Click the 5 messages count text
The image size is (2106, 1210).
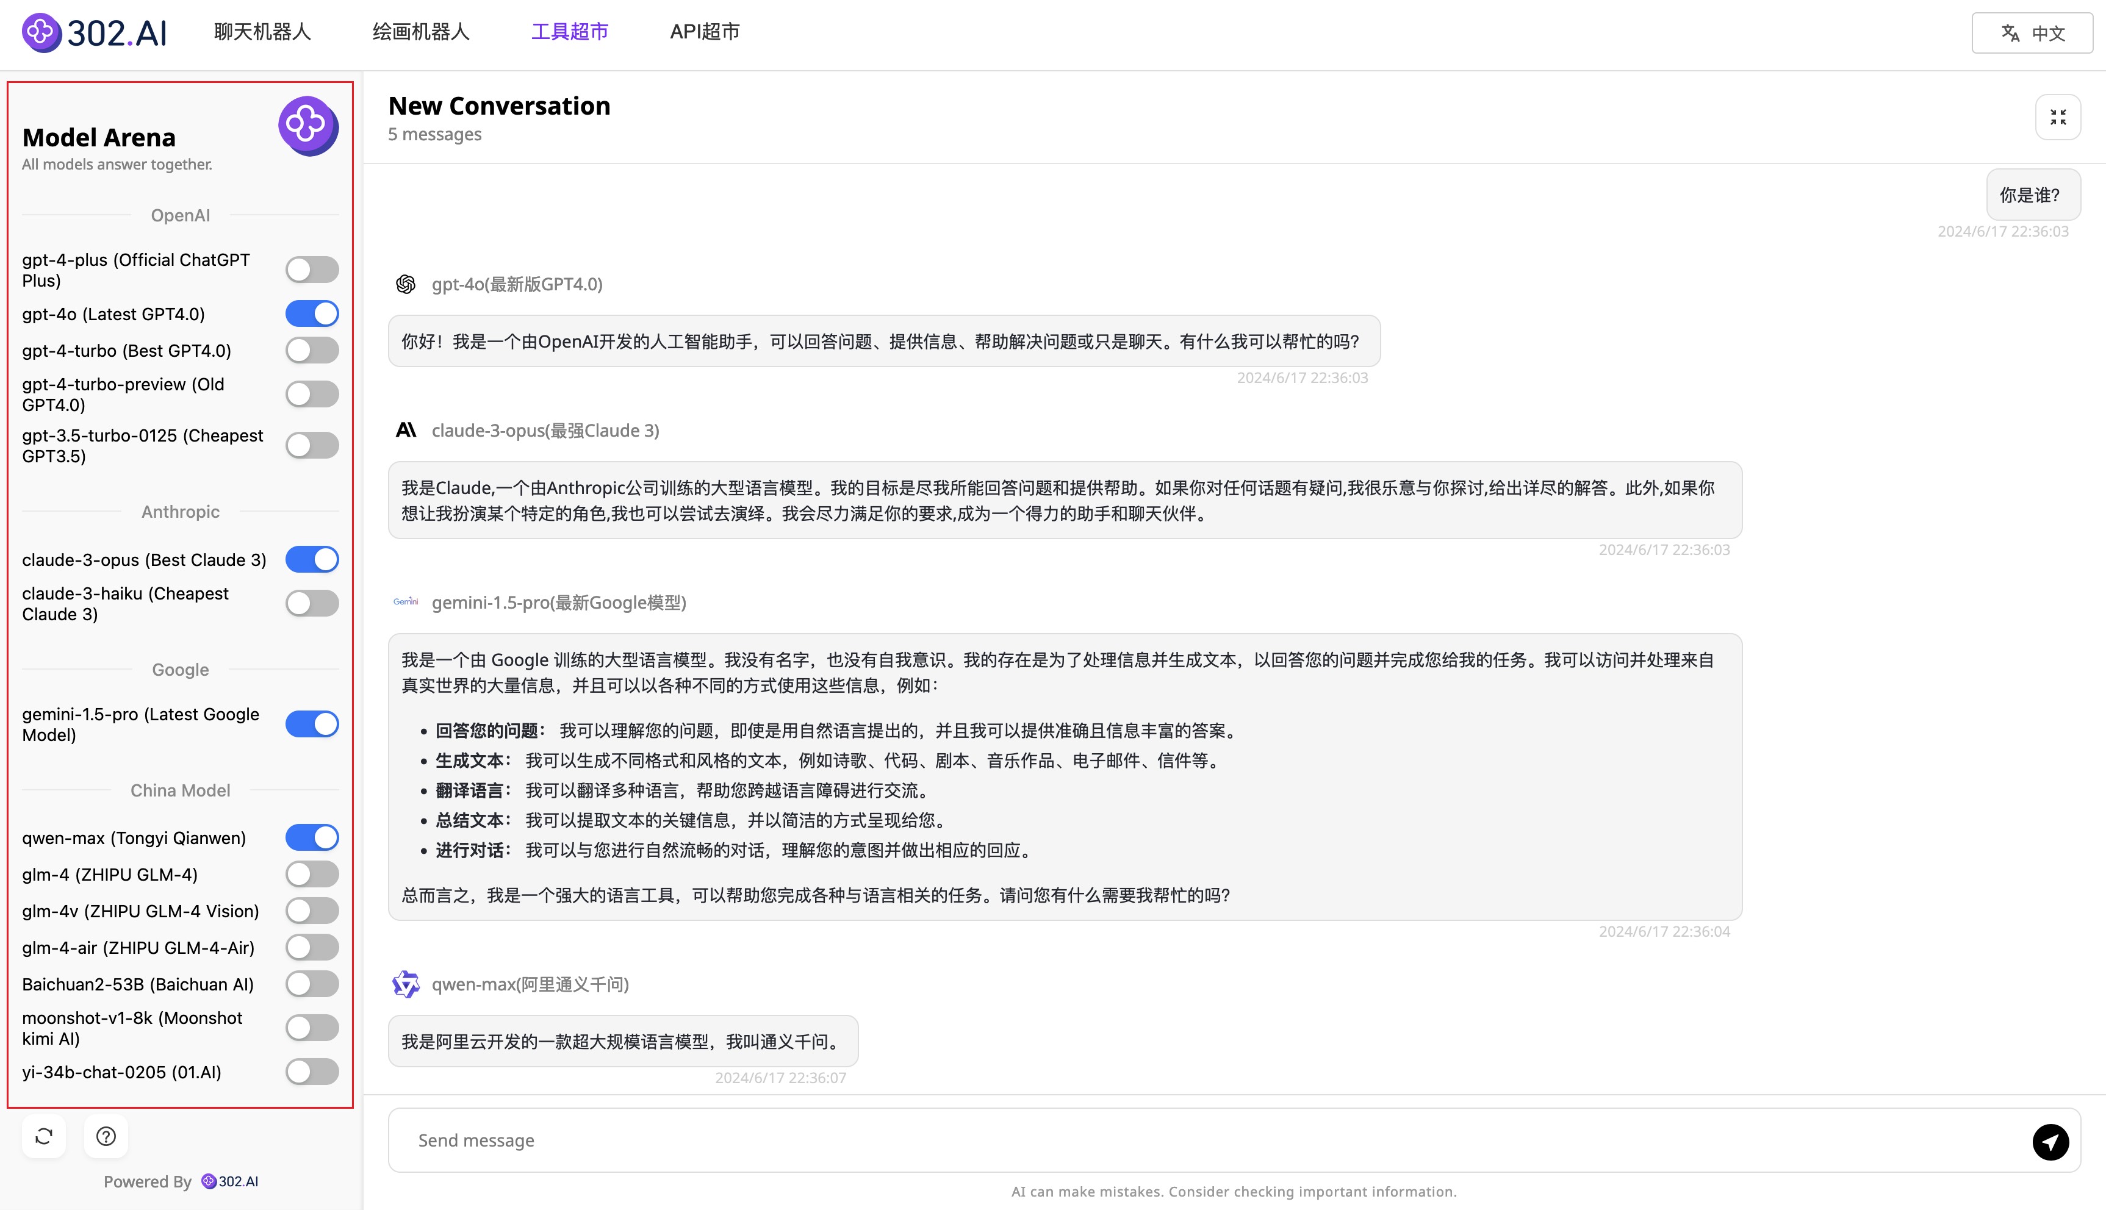tap(434, 134)
